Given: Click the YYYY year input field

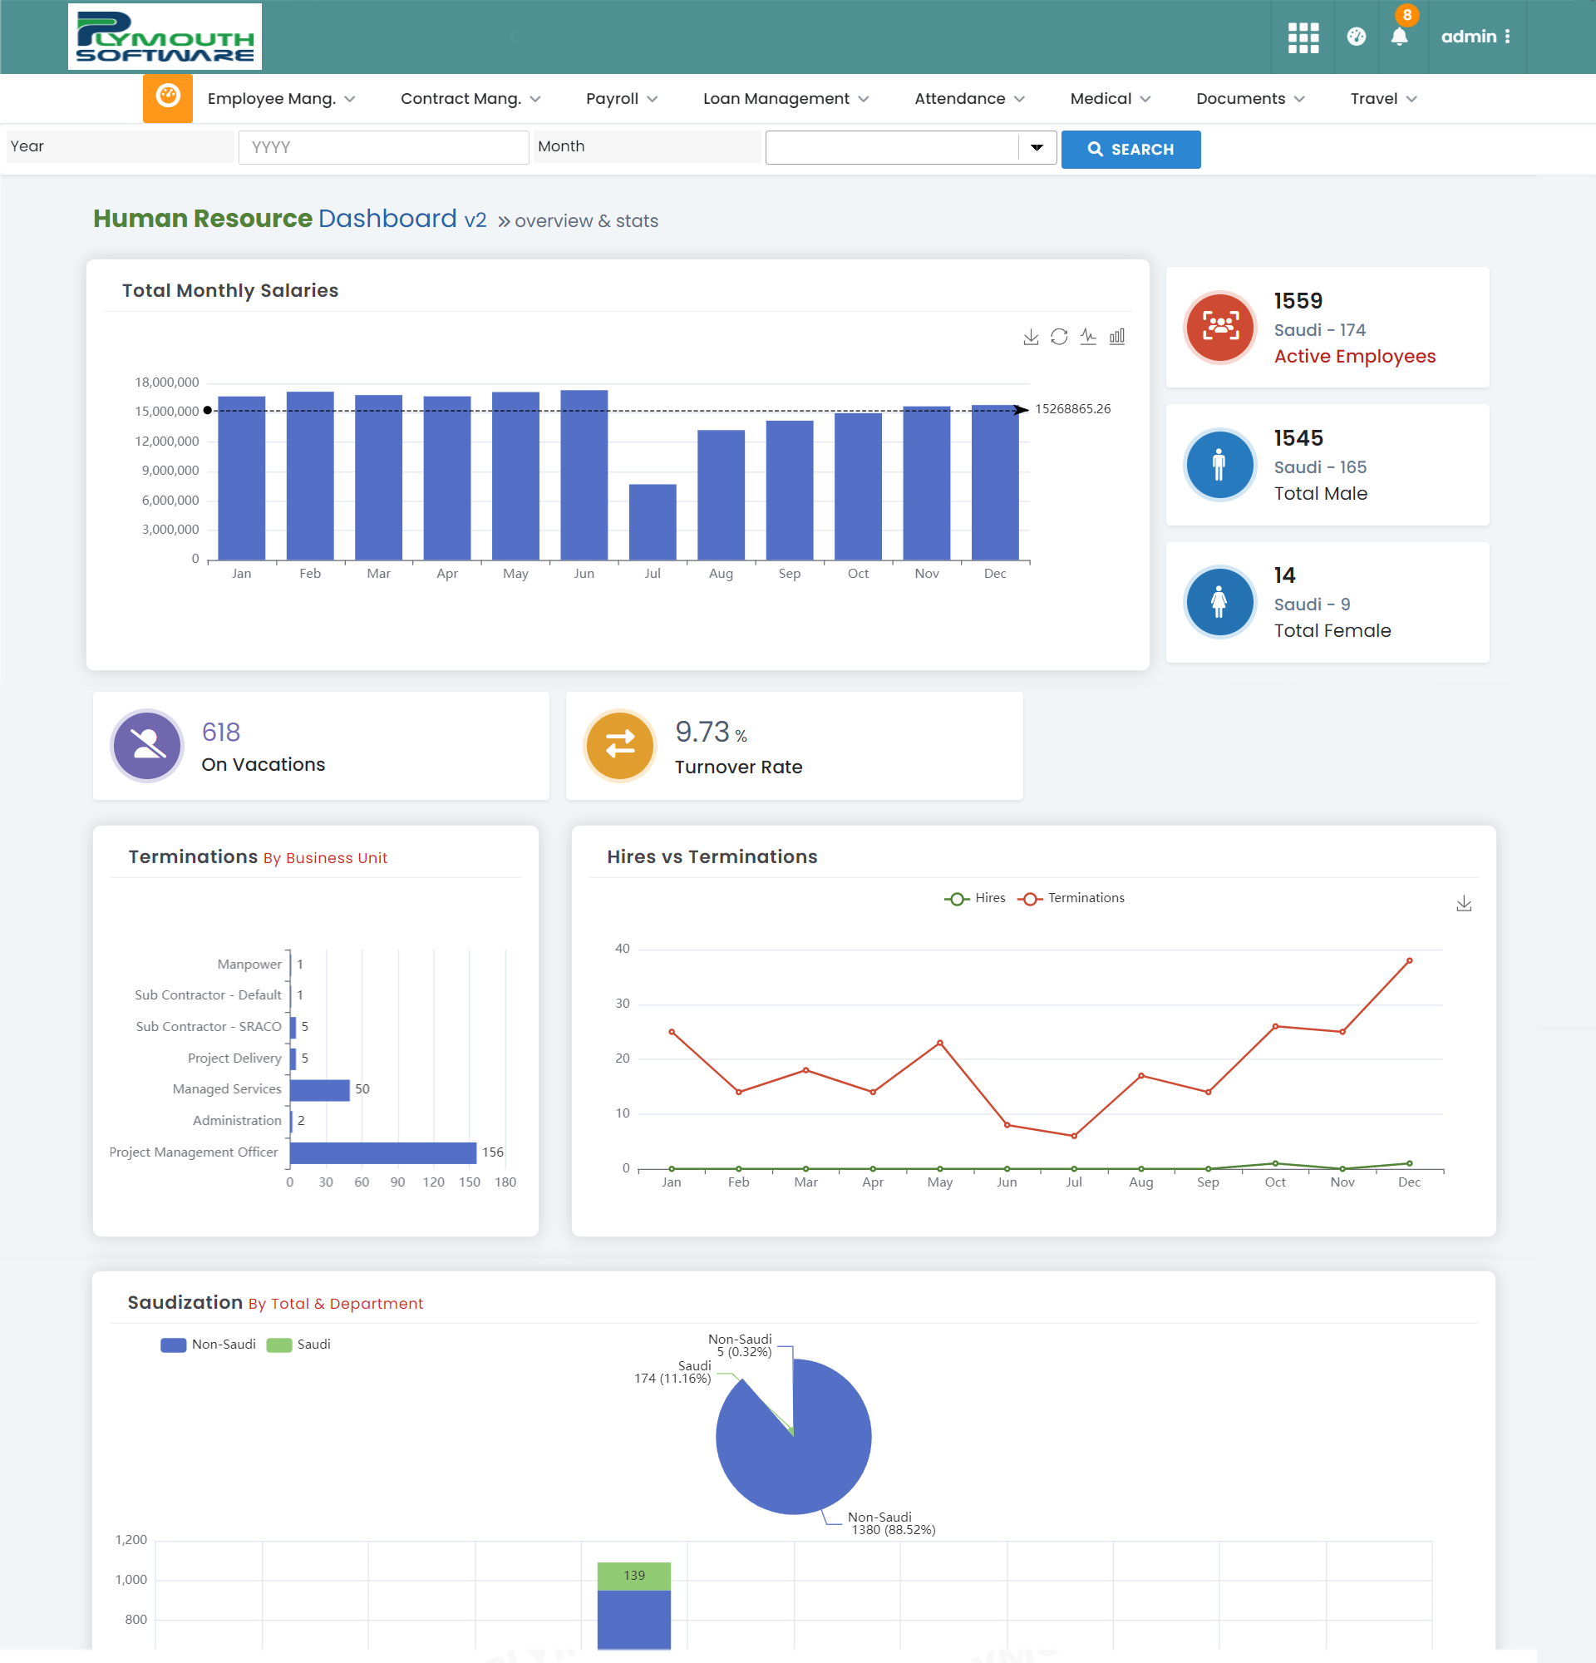Looking at the screenshot, I should point(383,147).
